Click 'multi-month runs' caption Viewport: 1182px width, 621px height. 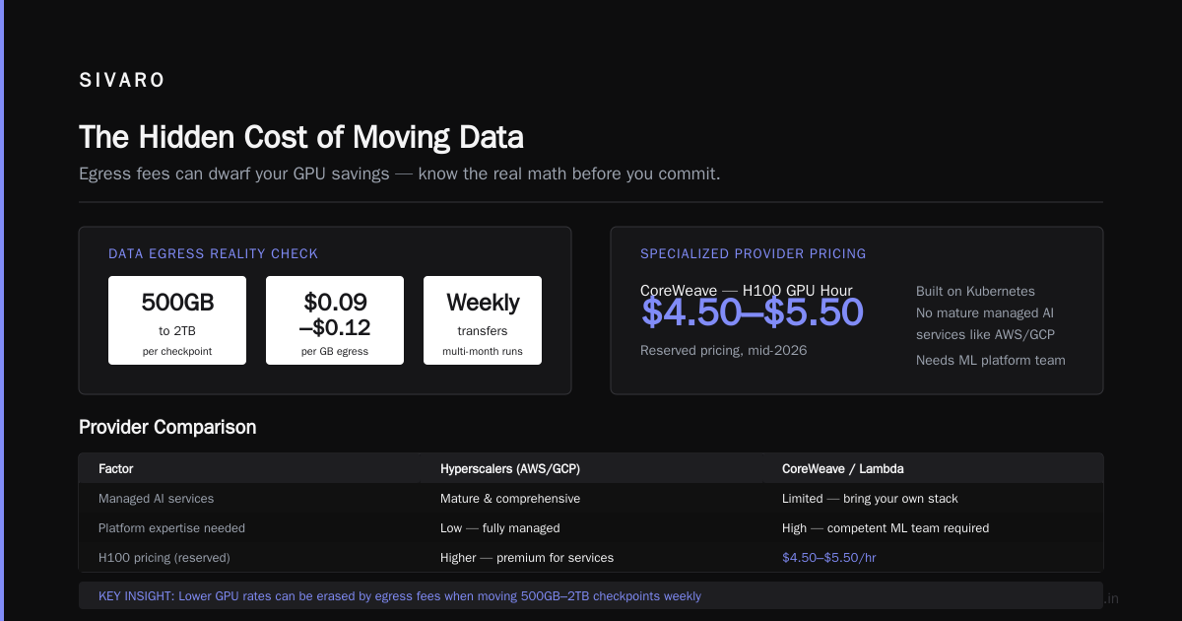coord(483,352)
